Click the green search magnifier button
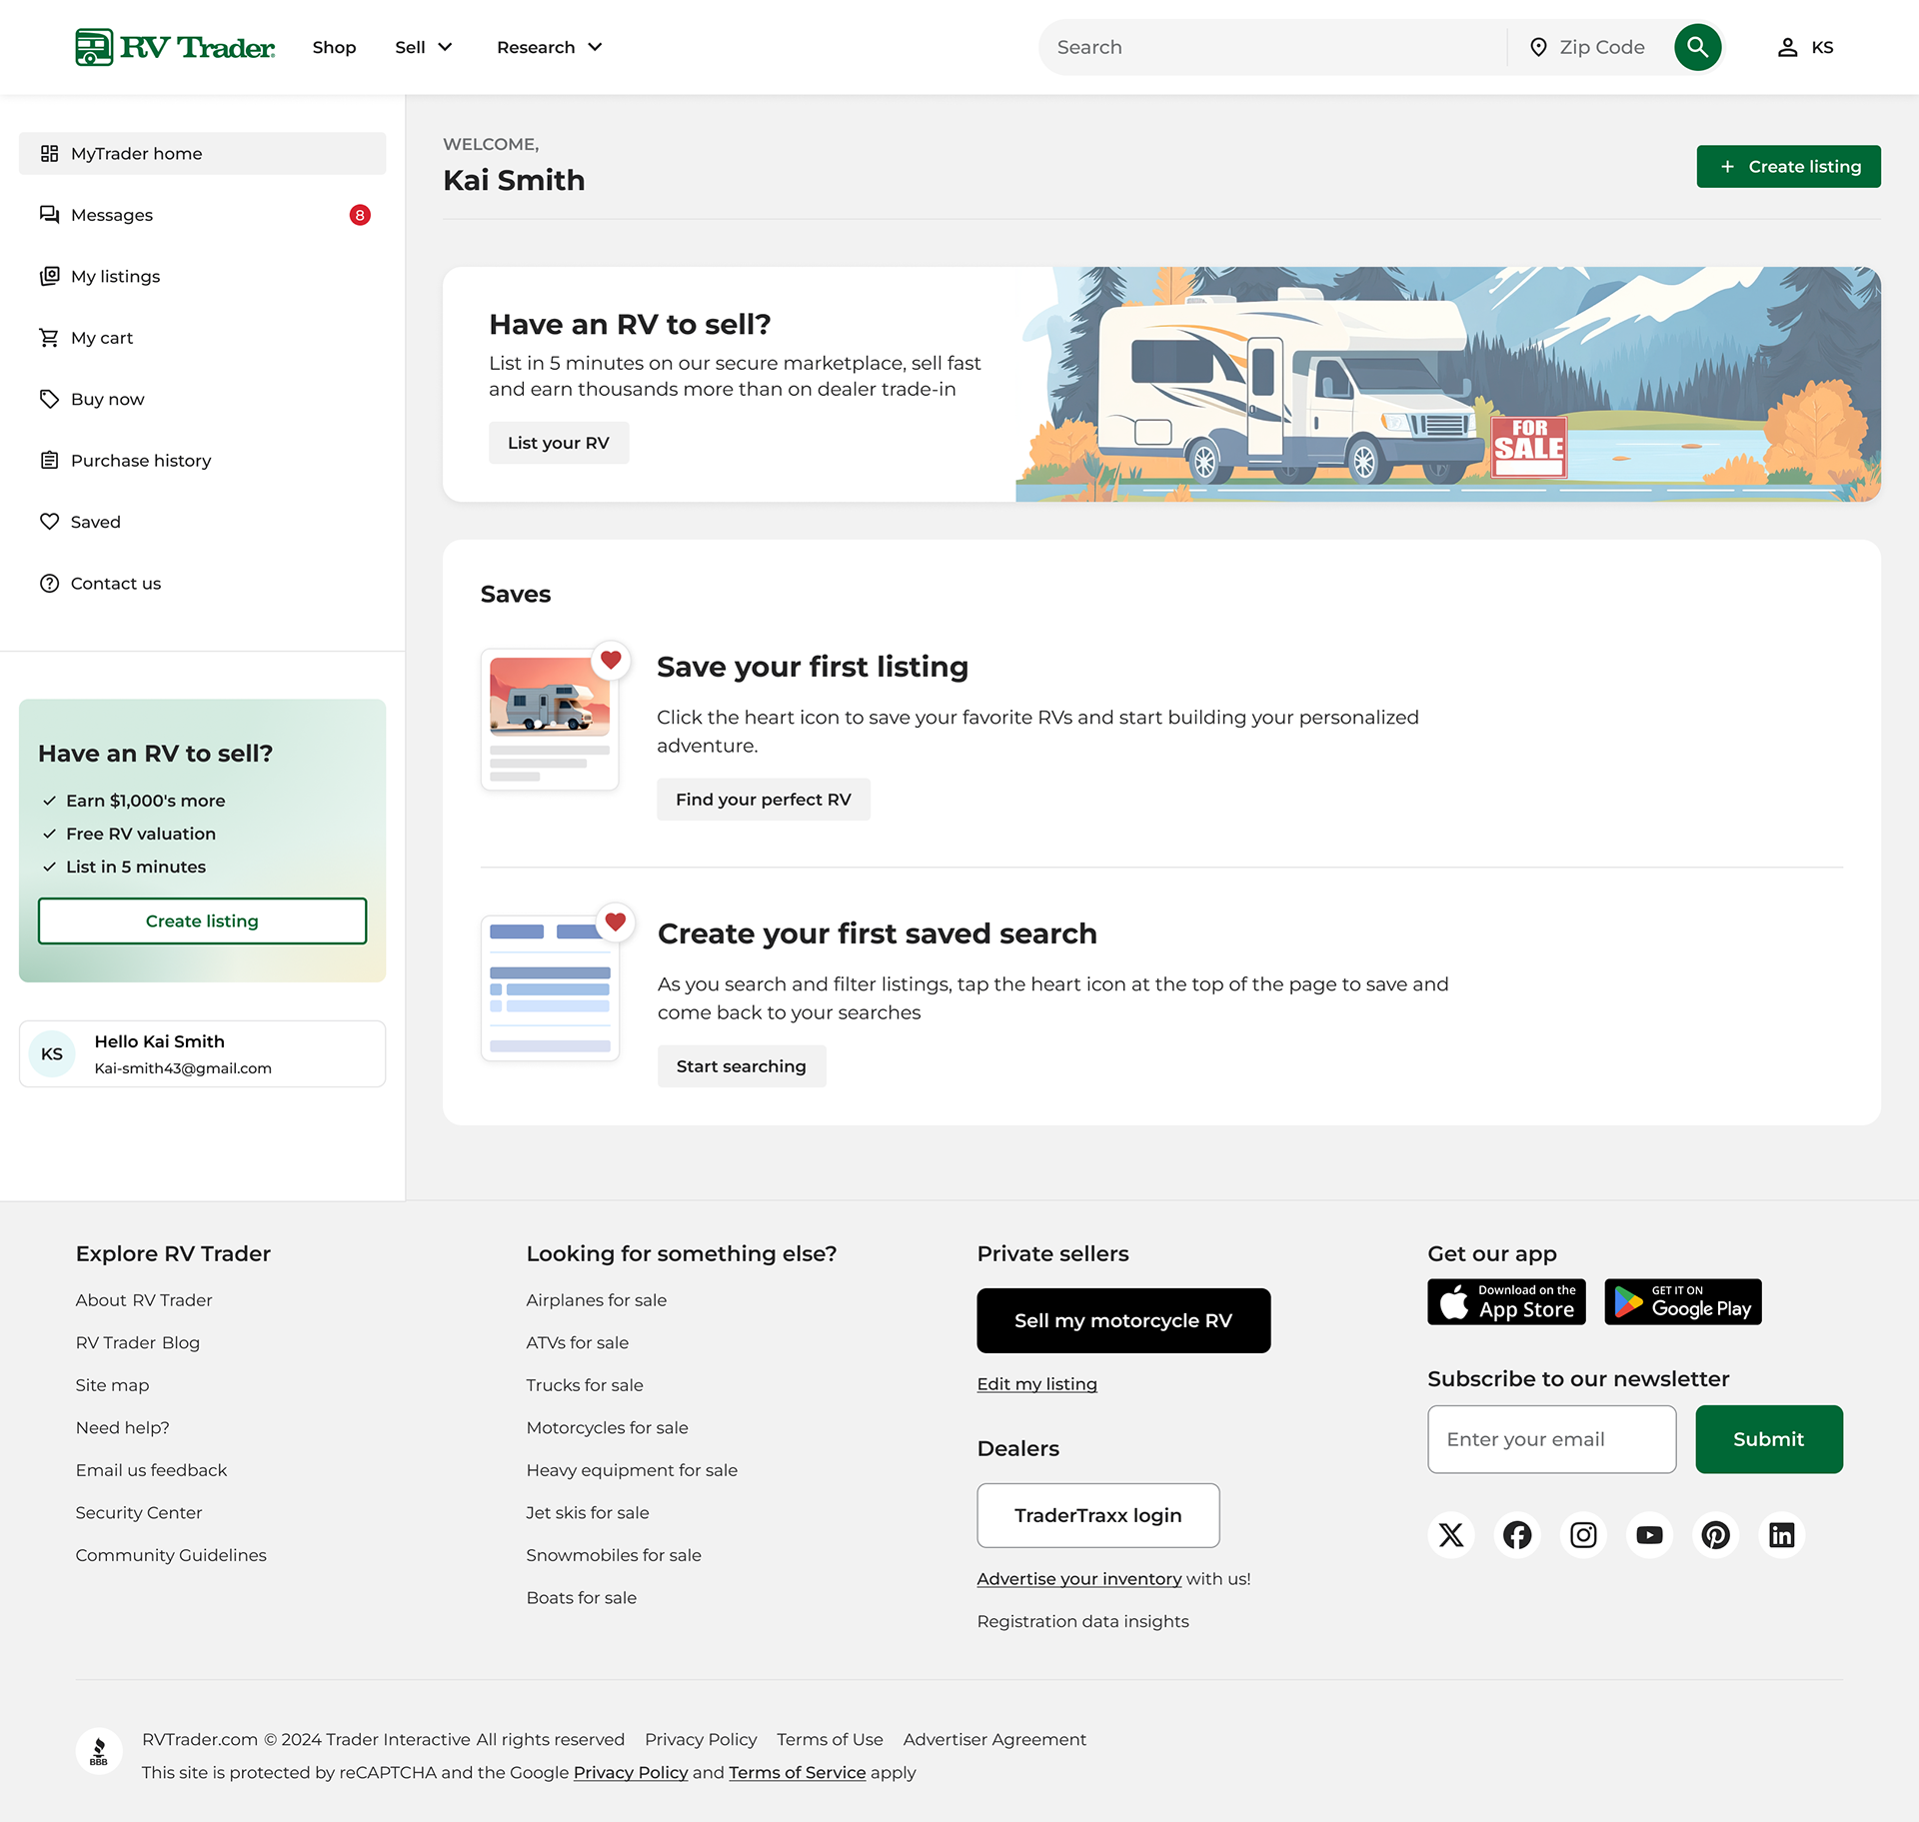 pos(1697,47)
